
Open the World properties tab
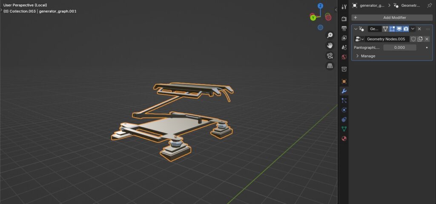coord(344,57)
